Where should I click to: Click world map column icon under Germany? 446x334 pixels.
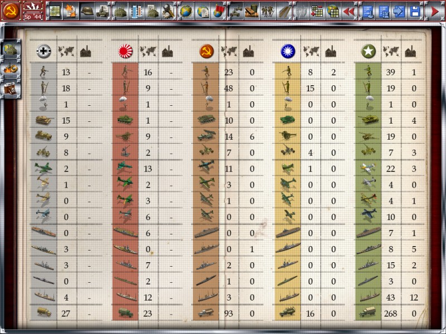[x=66, y=52]
